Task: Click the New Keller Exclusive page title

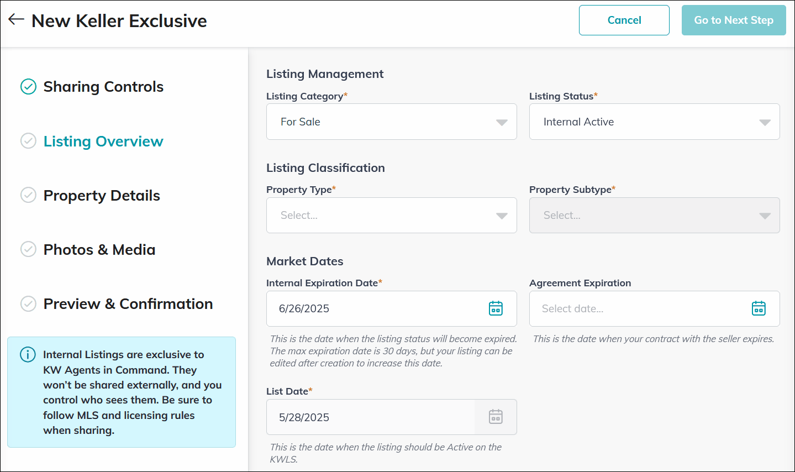Action: pyautogui.click(x=119, y=21)
